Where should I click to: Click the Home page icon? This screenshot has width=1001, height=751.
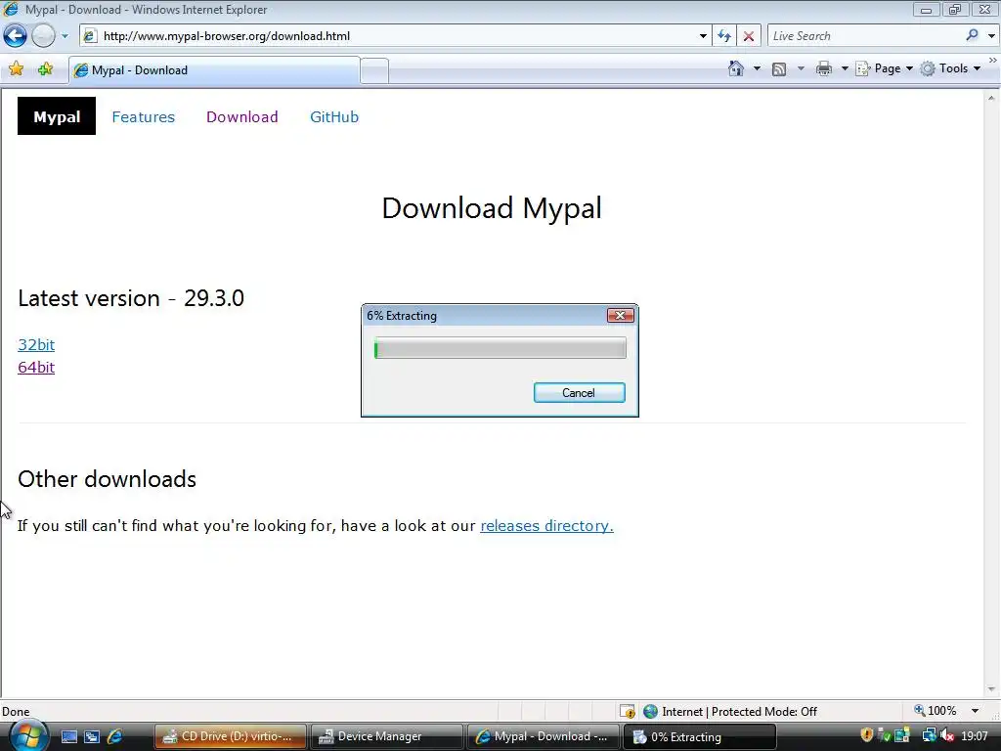point(735,68)
